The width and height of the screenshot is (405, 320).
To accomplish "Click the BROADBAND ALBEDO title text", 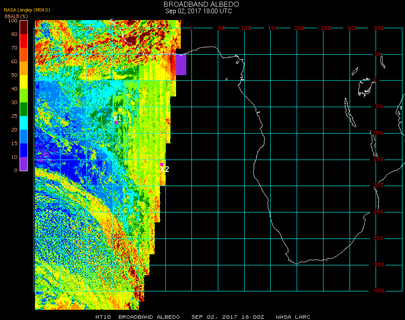I will (198, 4).
